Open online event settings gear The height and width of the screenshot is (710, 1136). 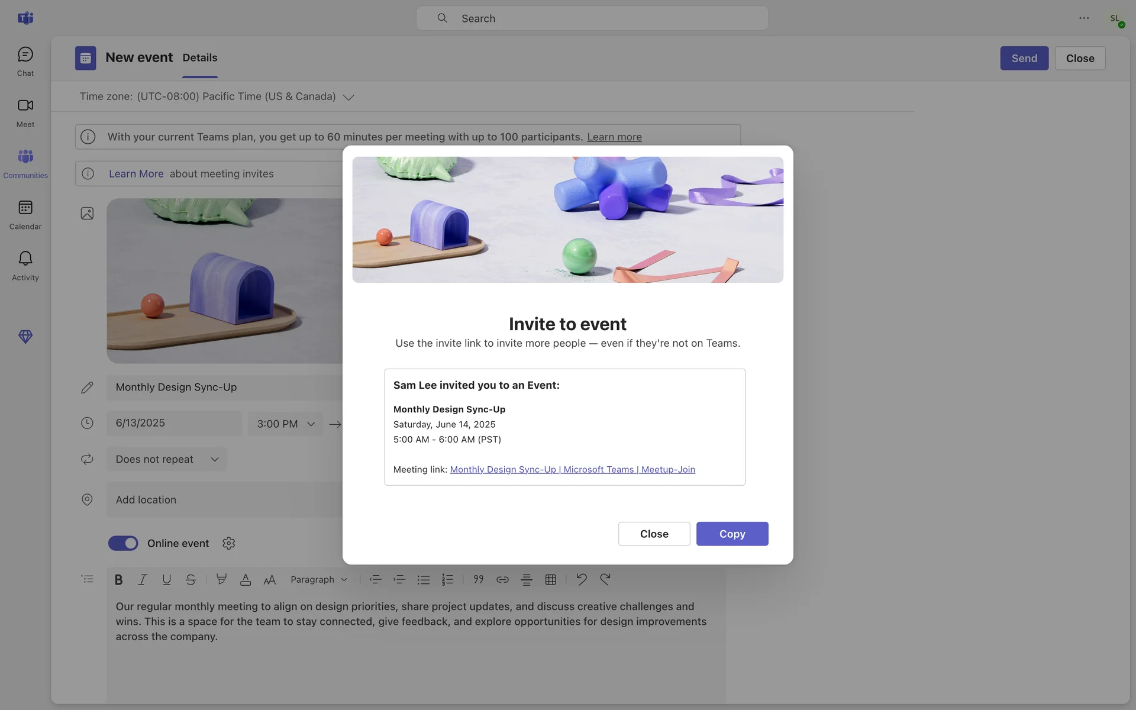[228, 543]
